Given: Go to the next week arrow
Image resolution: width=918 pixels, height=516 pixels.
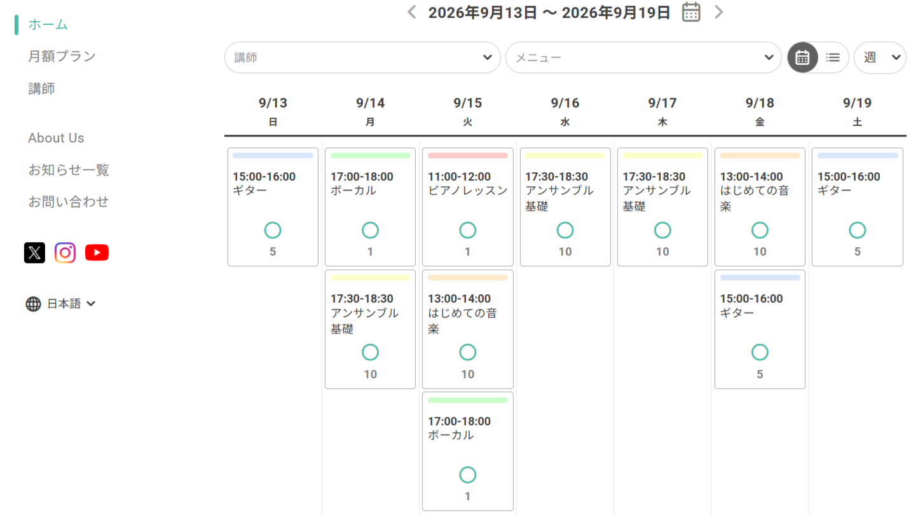Looking at the screenshot, I should pos(719,12).
